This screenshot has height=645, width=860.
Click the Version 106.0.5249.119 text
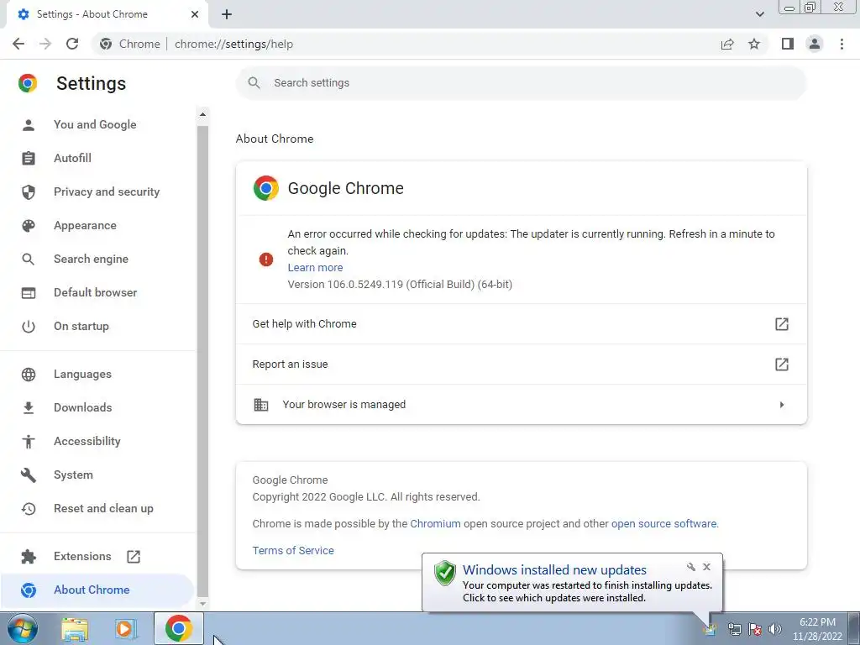point(400,285)
